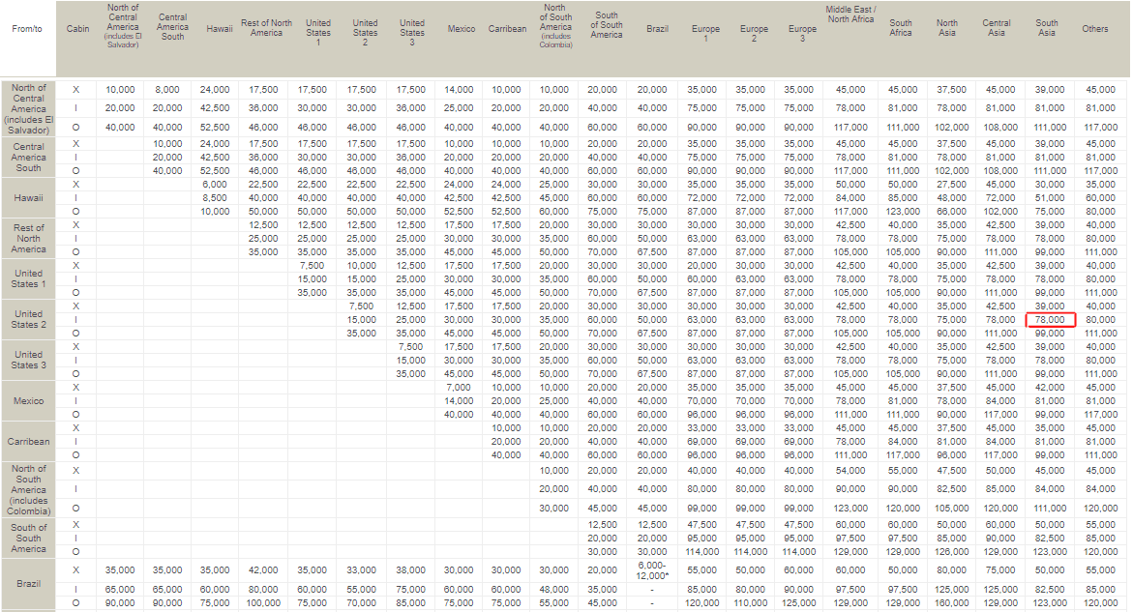Select the Hawaii row label
The width and height of the screenshot is (1133, 612).
coord(29,196)
